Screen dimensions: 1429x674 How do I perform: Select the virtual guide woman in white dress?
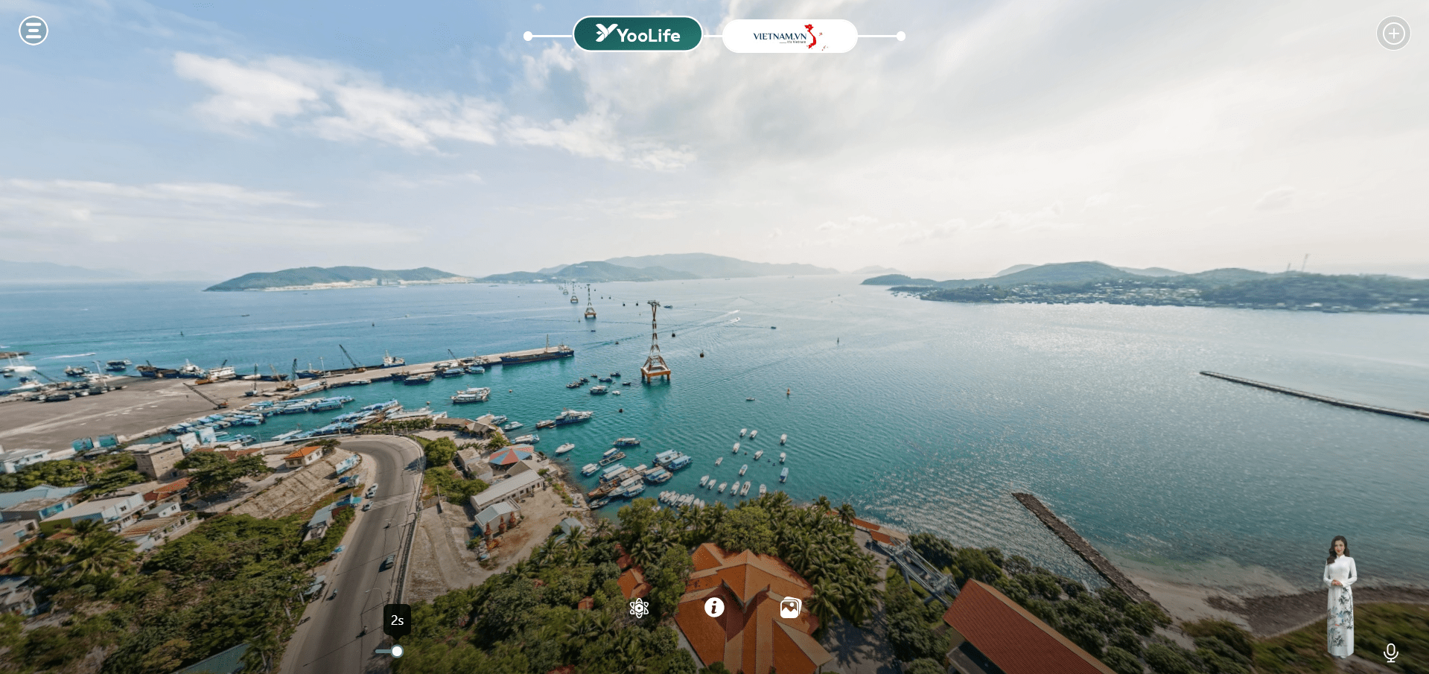pyautogui.click(x=1340, y=596)
